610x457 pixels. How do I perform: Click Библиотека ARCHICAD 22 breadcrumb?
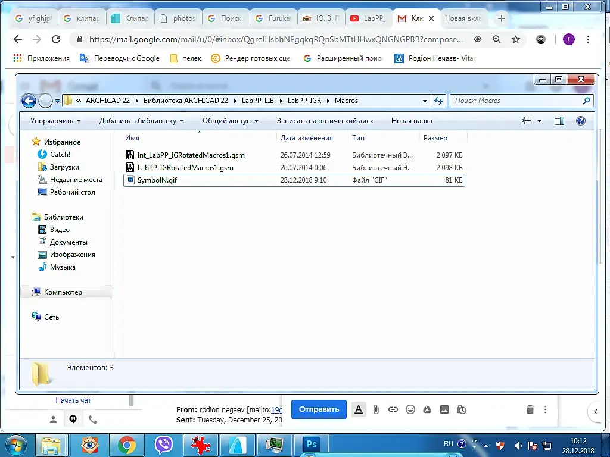(x=186, y=101)
